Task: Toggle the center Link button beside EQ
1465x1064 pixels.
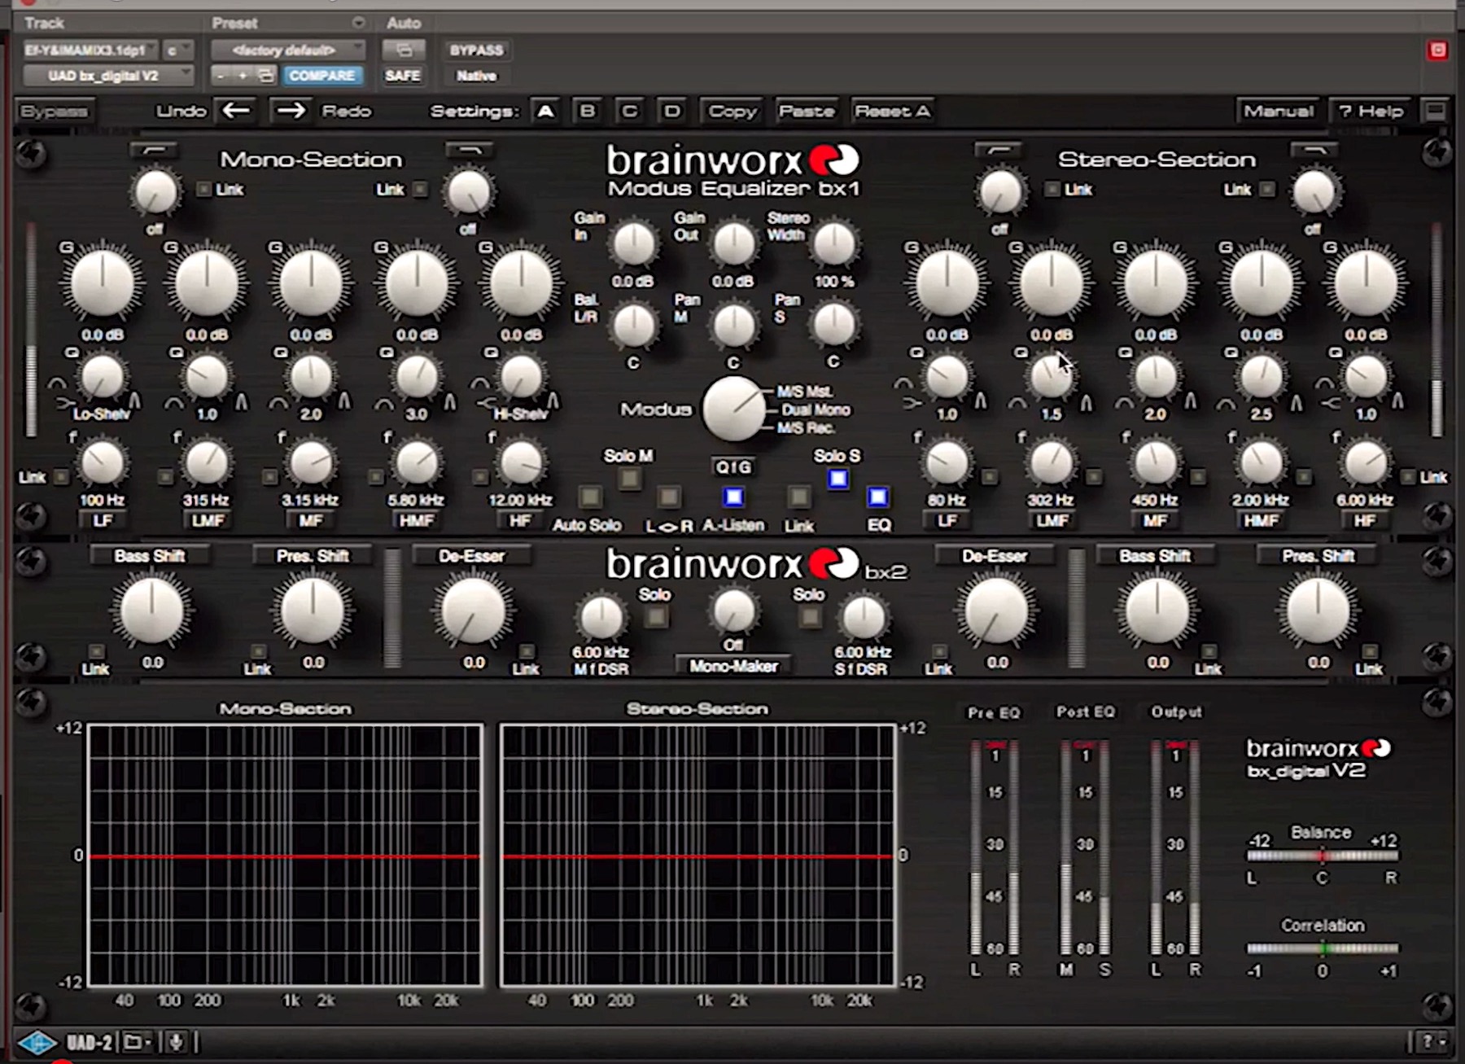Action: click(799, 497)
